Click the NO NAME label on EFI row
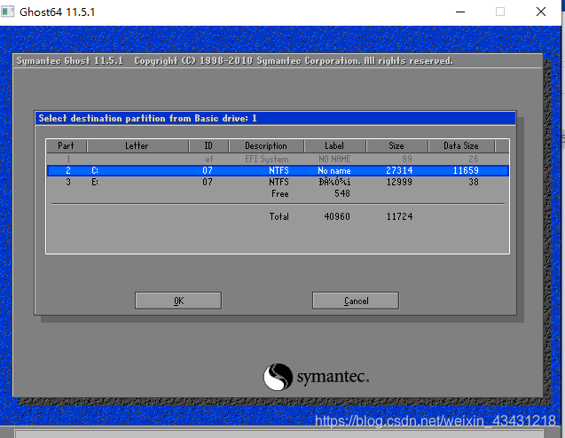 tap(334, 159)
